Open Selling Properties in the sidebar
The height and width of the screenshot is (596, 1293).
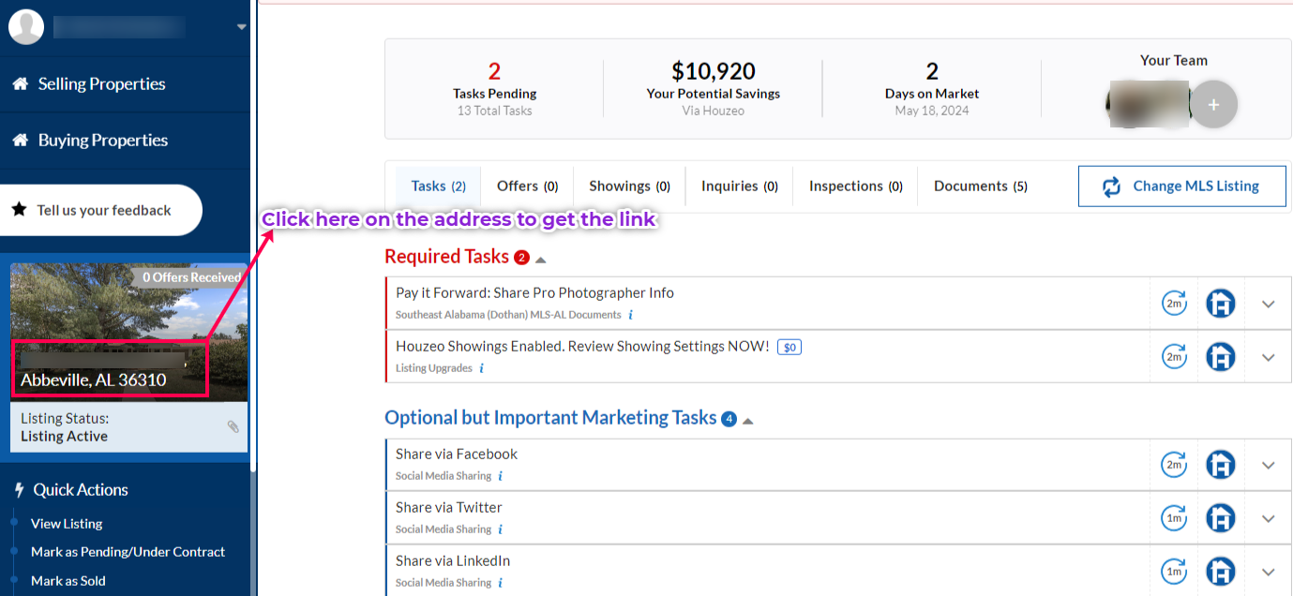[x=101, y=84]
